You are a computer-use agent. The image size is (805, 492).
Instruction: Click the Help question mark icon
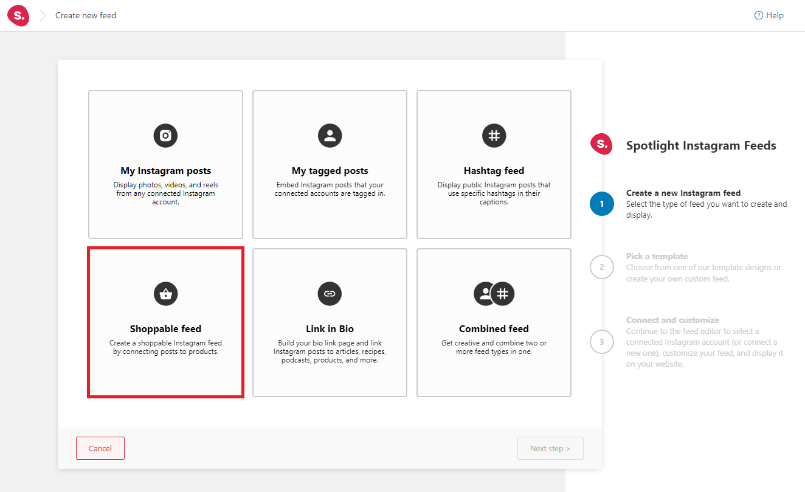[x=758, y=16]
